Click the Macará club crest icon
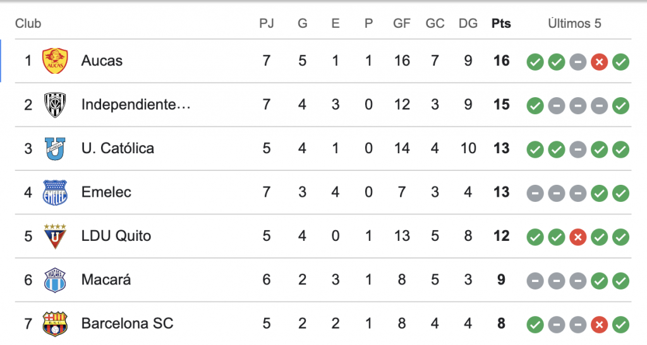647x345 pixels. 54,280
